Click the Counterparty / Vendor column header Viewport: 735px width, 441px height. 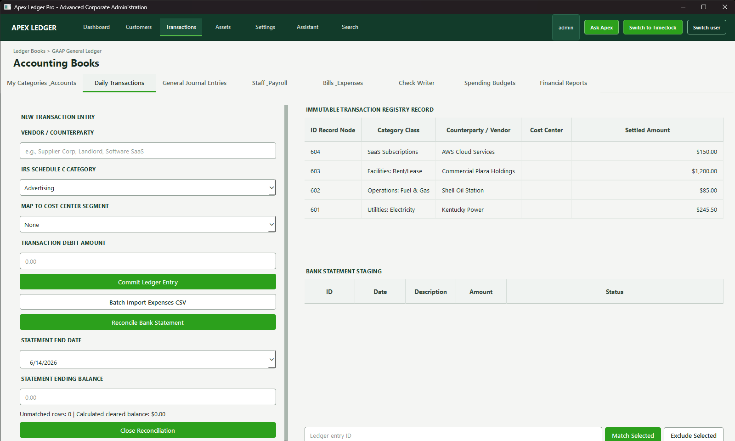tap(478, 130)
